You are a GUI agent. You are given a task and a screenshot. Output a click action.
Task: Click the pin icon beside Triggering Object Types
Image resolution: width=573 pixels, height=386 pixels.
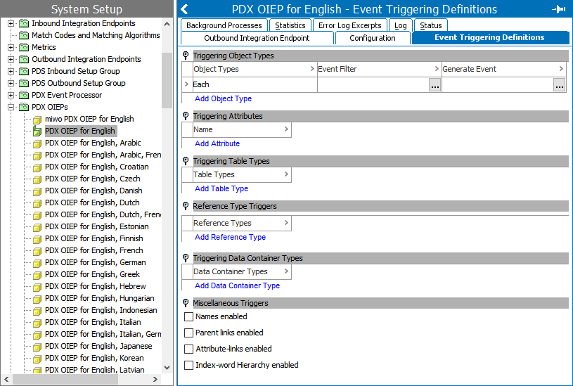tap(186, 56)
